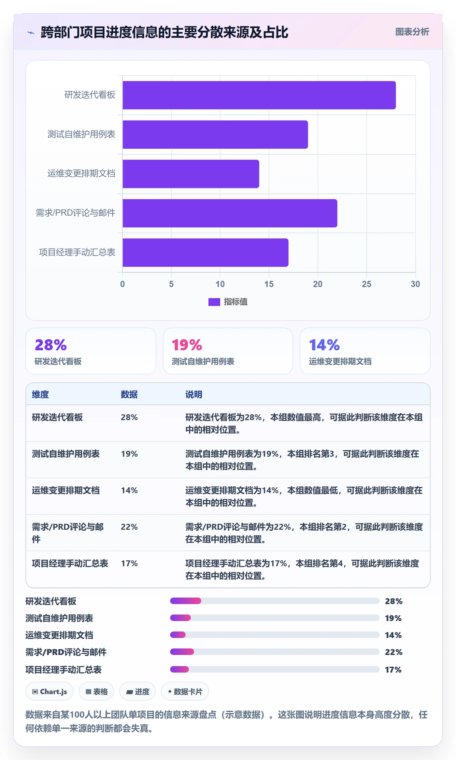Click the 17% cell in the table
This screenshot has width=456, height=760.
(129, 563)
